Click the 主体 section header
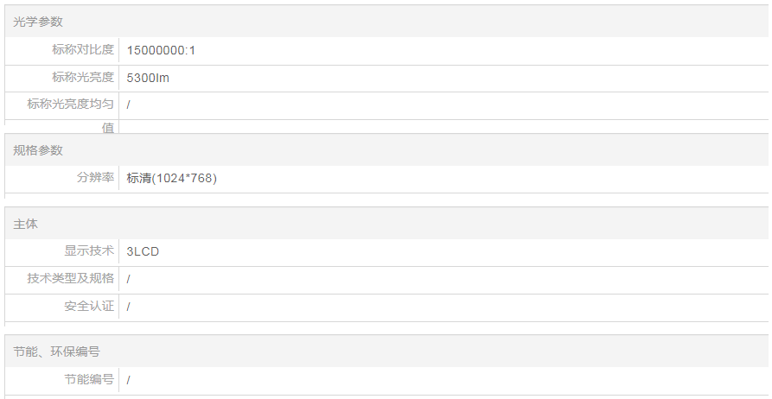This screenshot has height=399, width=772. click(26, 224)
